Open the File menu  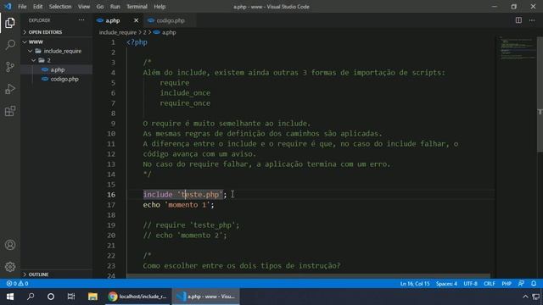coord(22,7)
